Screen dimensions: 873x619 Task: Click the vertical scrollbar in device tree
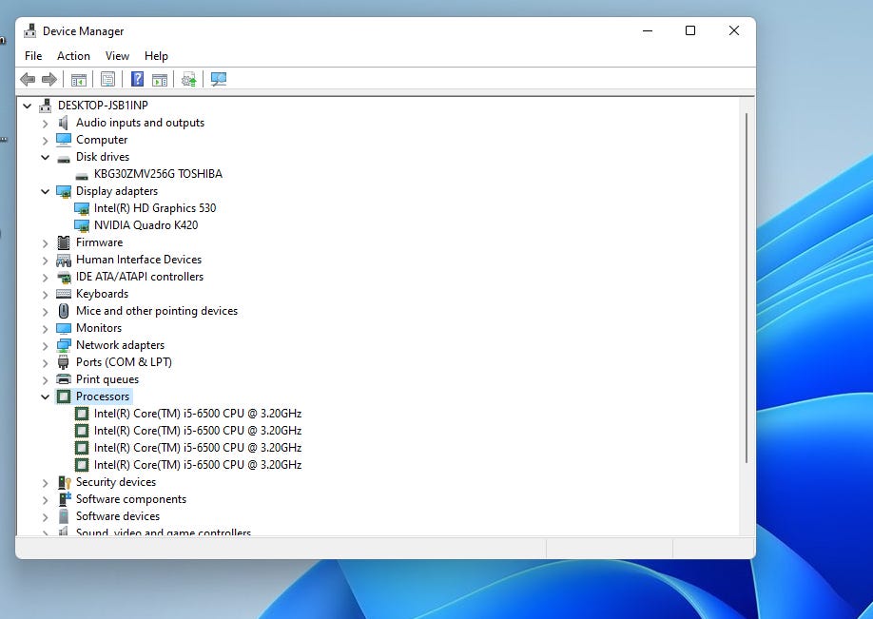(x=747, y=285)
